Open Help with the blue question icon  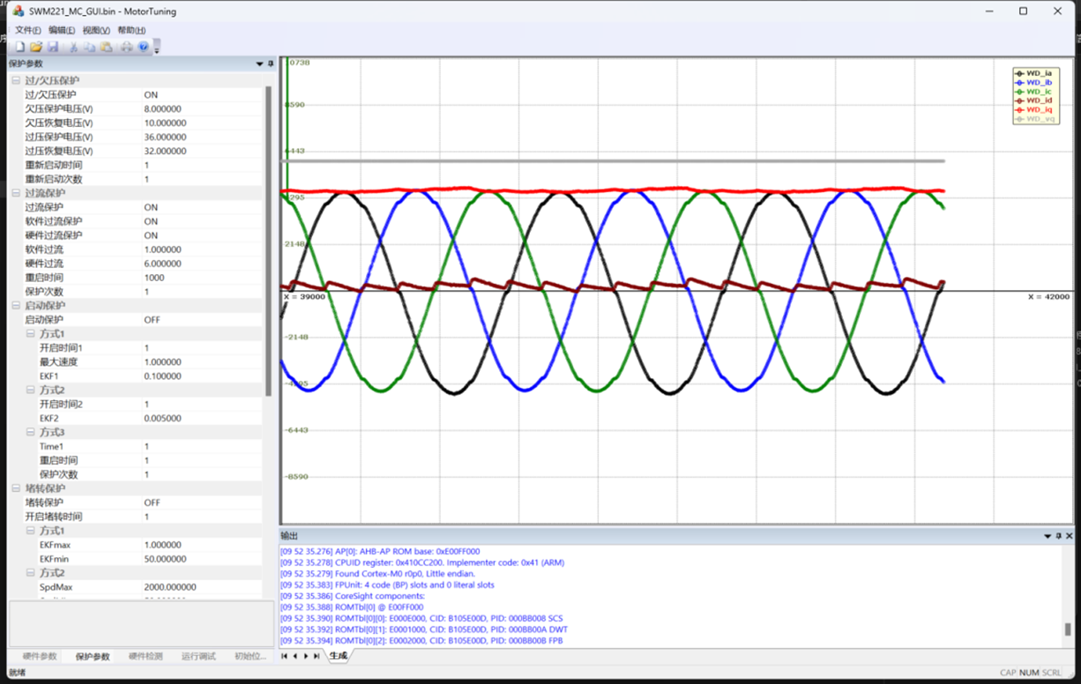point(143,47)
